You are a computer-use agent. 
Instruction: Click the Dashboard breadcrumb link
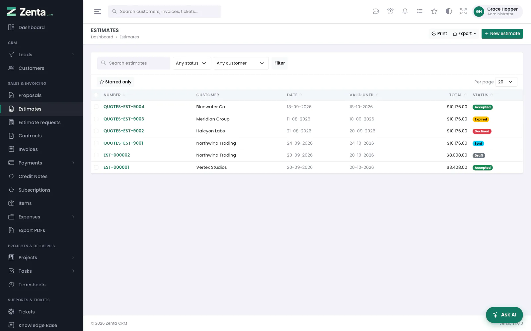[102, 37]
